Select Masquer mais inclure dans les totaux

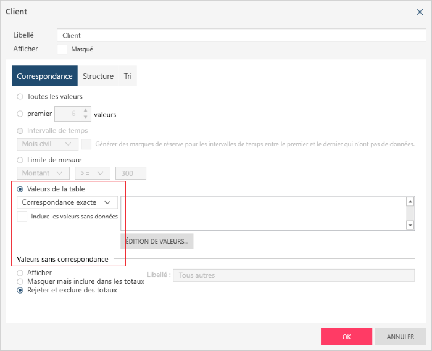click(20, 281)
